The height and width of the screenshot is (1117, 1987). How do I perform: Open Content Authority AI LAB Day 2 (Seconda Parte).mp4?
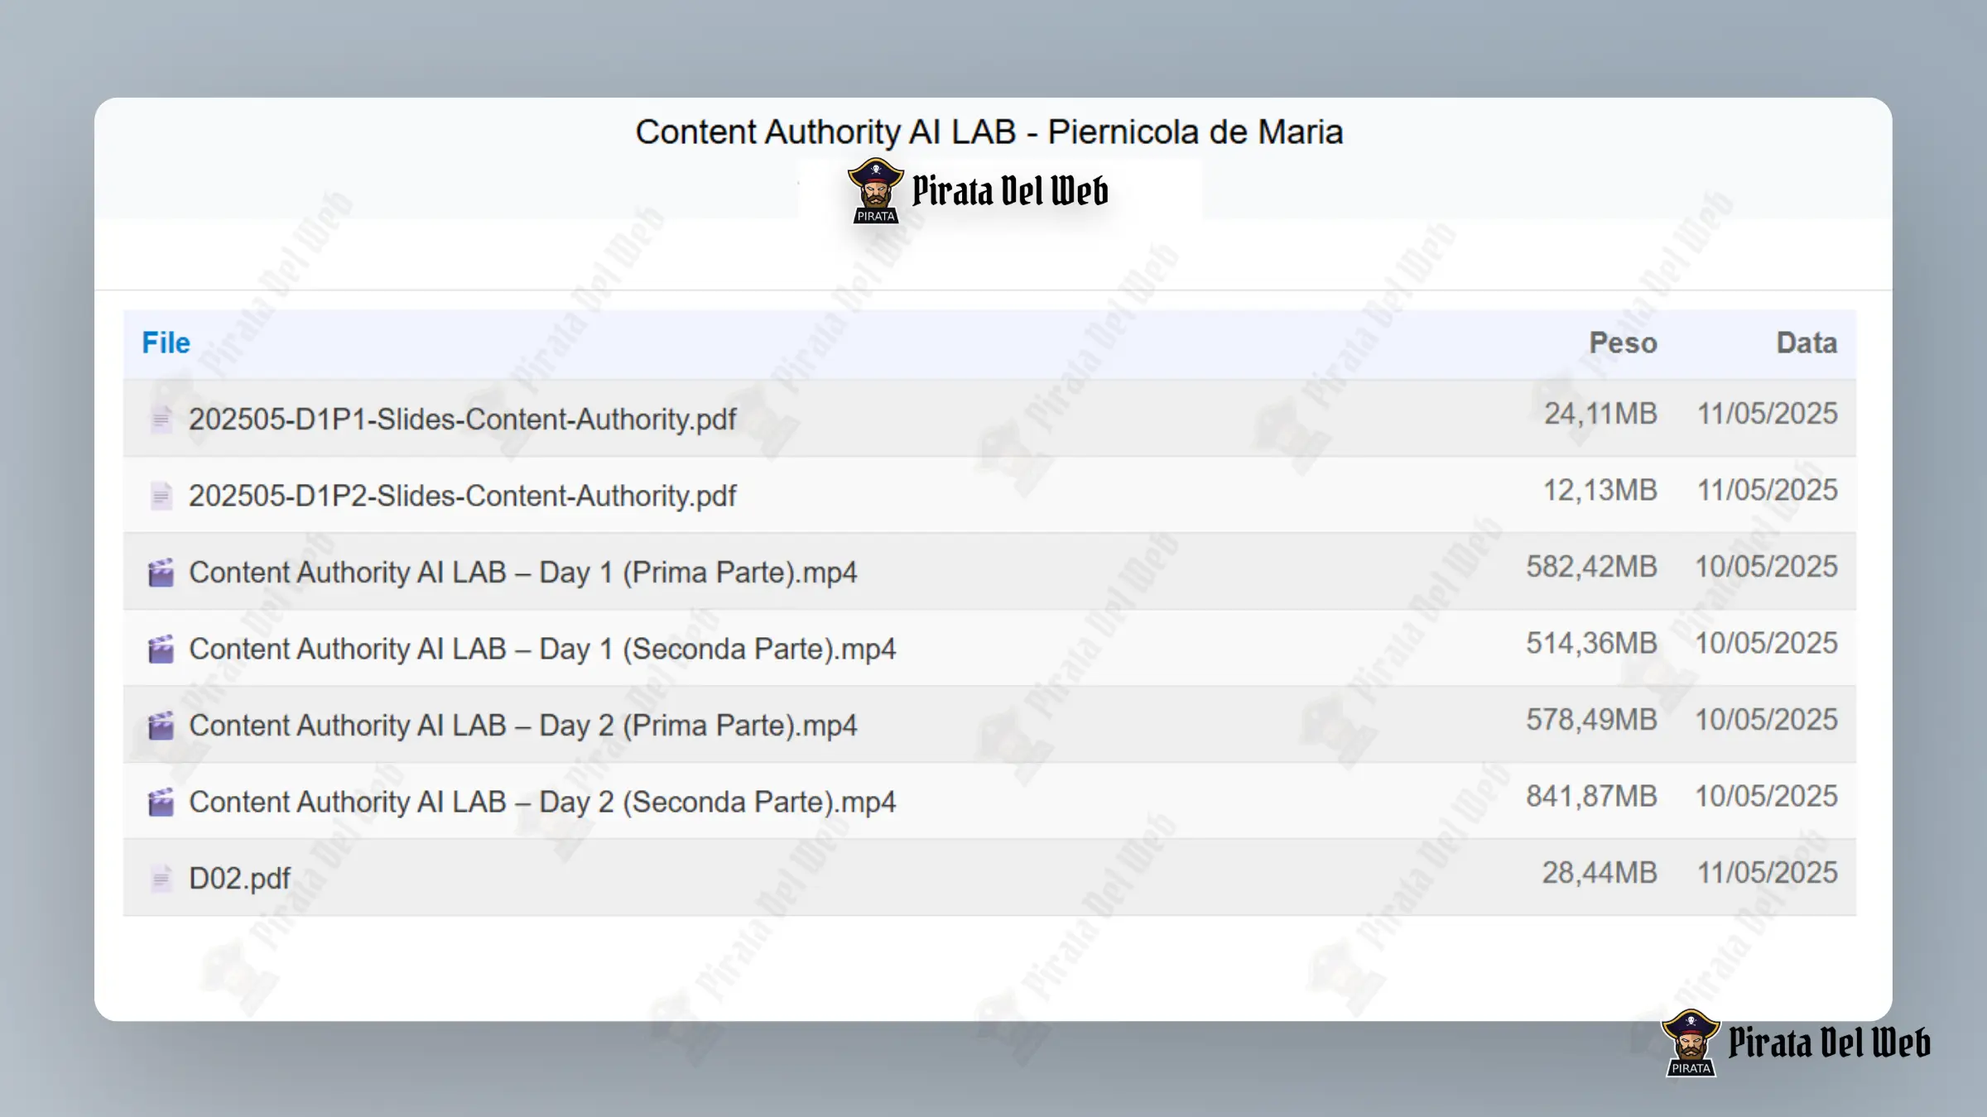542,802
